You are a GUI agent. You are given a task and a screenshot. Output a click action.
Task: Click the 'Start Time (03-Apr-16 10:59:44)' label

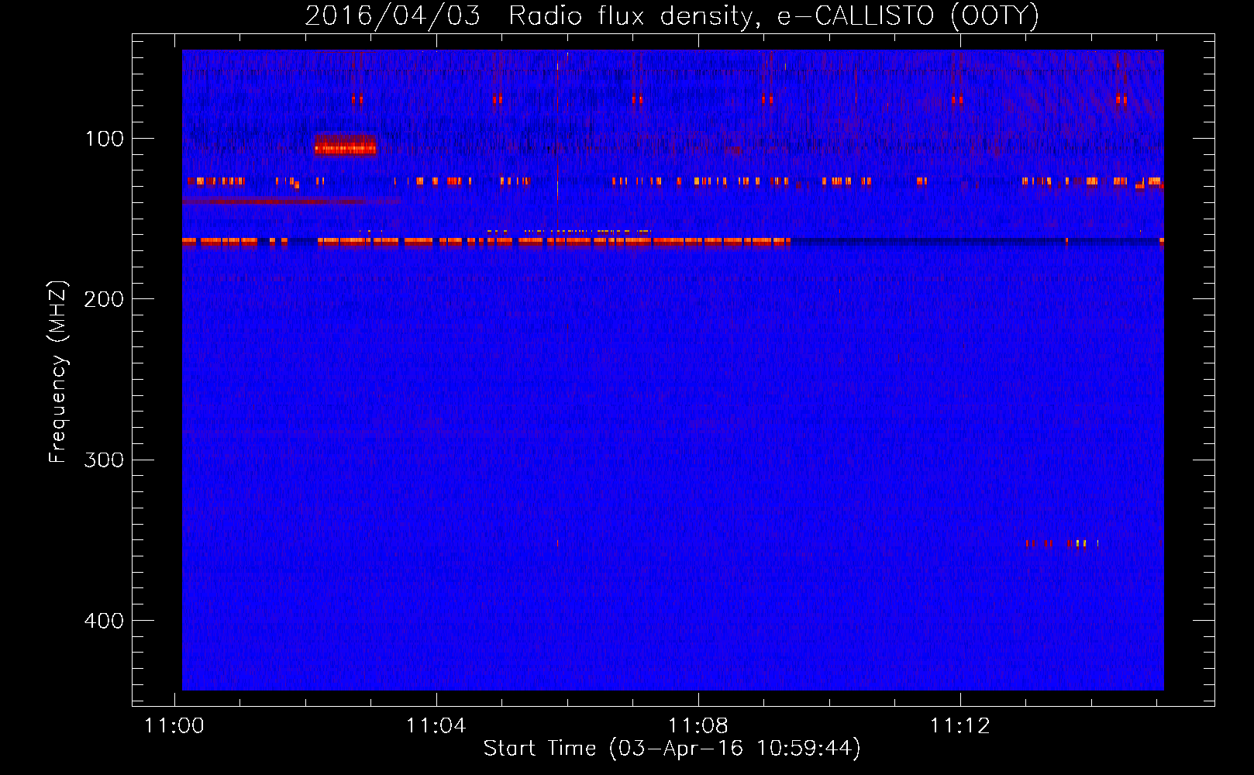pyautogui.click(x=672, y=748)
